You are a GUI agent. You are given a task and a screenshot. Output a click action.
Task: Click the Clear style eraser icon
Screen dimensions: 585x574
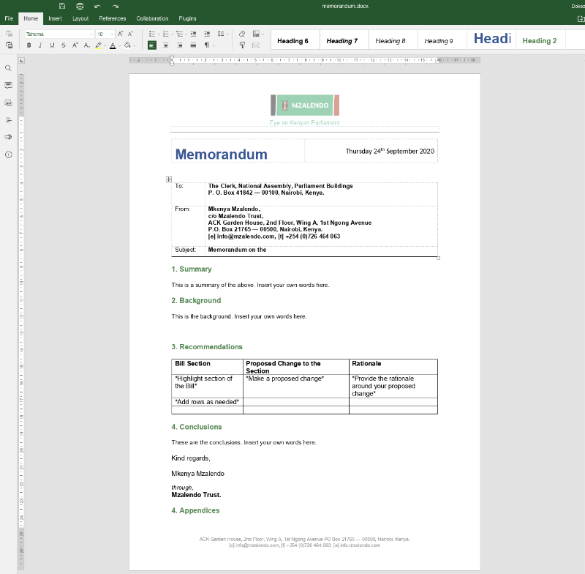pyautogui.click(x=242, y=34)
